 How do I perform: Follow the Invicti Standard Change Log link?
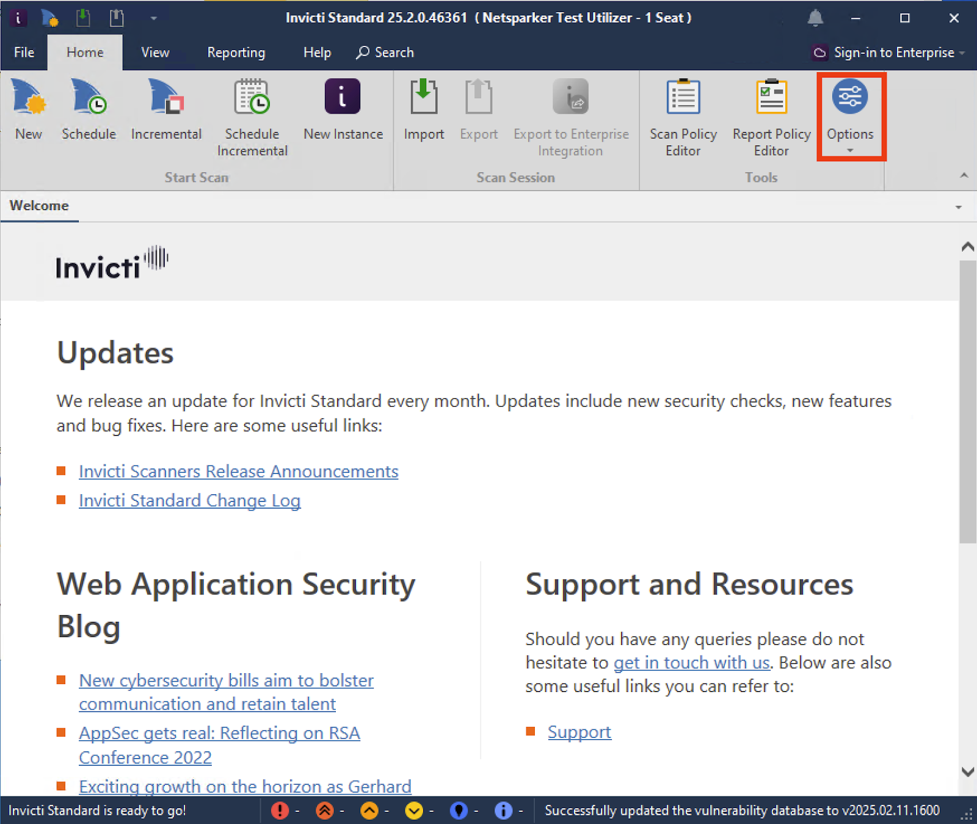point(189,500)
